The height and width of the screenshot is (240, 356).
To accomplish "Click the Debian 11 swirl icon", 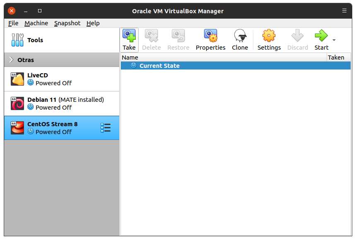I will tap(17, 103).
